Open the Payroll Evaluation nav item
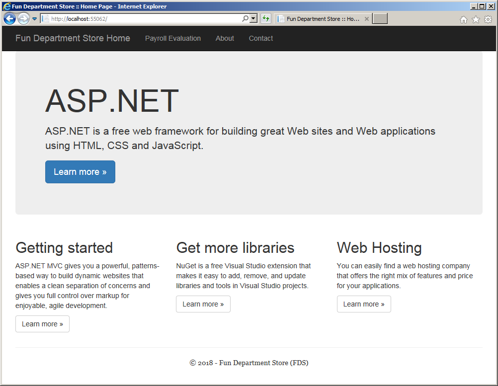This screenshot has width=498, height=386. 173,38
